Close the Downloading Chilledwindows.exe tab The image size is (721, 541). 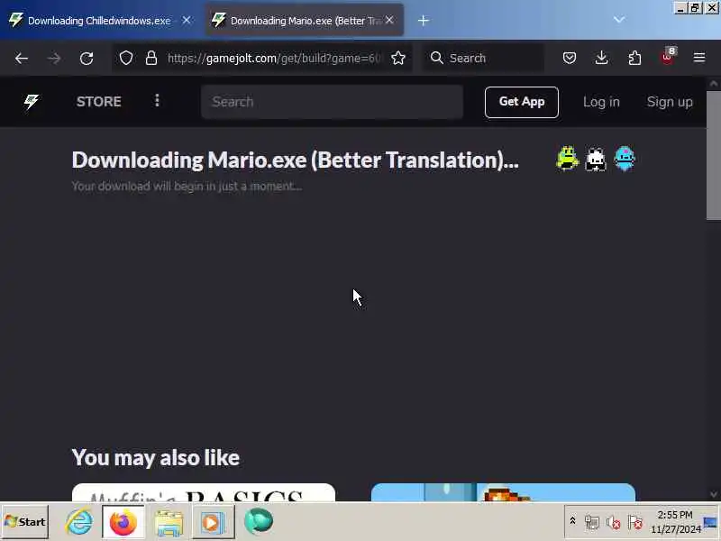[187, 20]
